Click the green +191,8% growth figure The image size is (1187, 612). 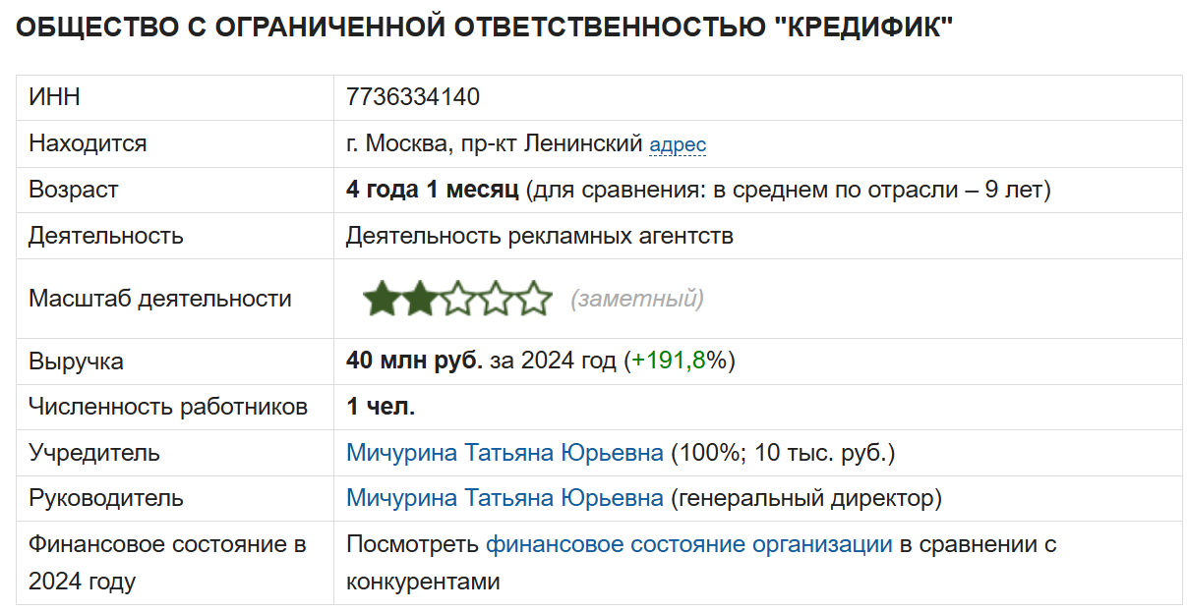(x=669, y=362)
